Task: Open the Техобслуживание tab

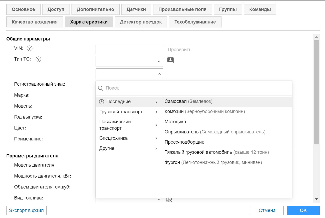Action: point(195,22)
